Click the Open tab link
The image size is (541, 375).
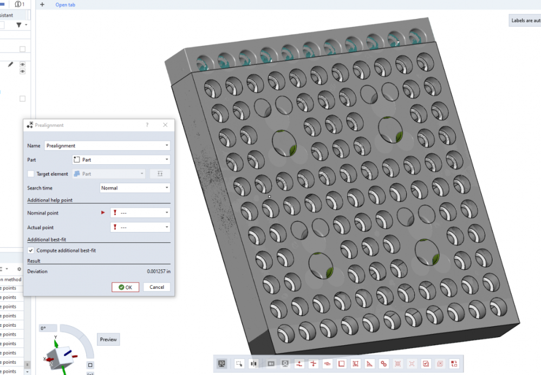click(x=65, y=5)
